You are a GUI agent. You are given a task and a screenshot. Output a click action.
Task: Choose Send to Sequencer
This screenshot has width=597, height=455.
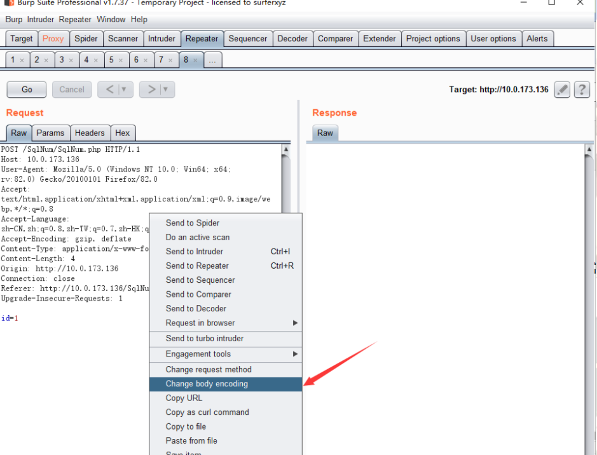point(226,280)
